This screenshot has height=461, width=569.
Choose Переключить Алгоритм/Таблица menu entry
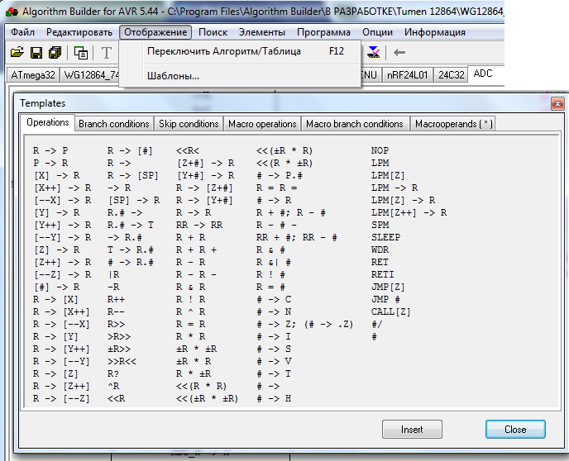(223, 51)
